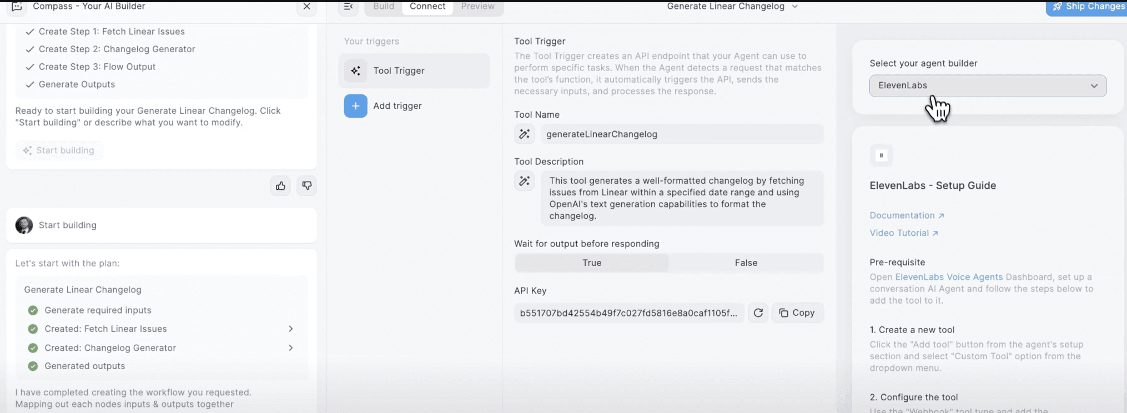1127x413 pixels.
Task: Click the ElevenLabs logo icon
Action: [881, 155]
